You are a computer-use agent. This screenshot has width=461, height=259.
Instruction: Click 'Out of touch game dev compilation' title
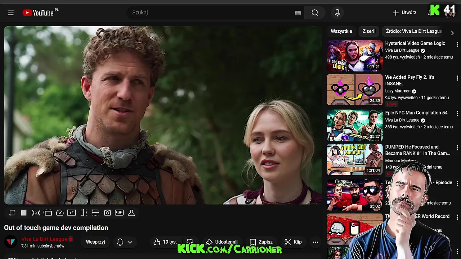(56, 228)
